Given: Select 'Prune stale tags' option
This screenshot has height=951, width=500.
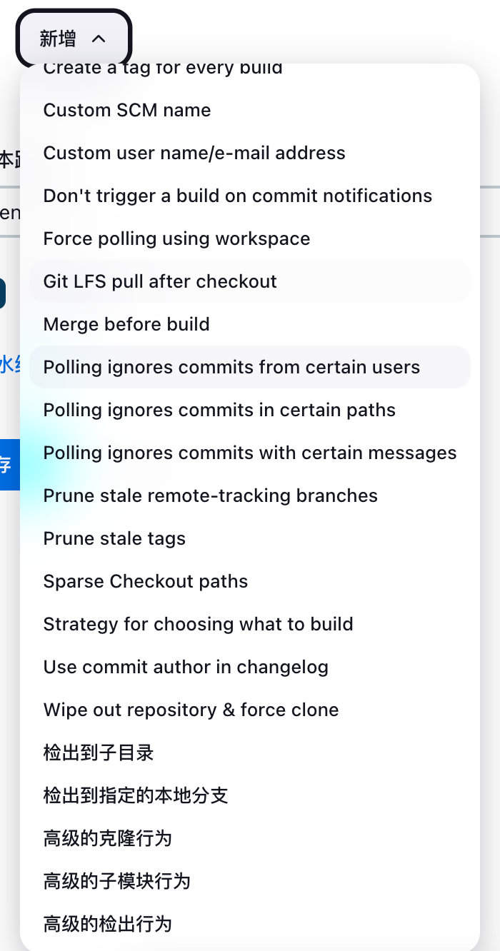Looking at the screenshot, I should [114, 538].
